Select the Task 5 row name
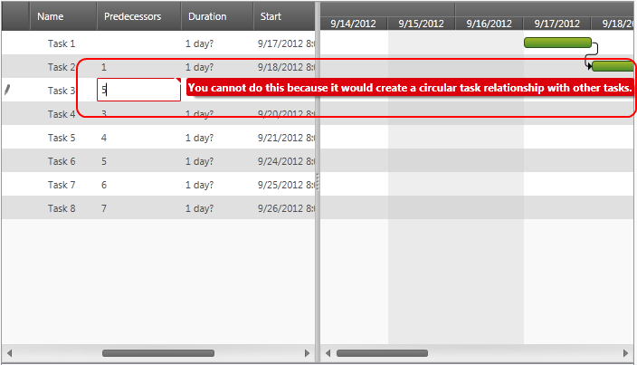Viewport: 637px width, 365px height. point(62,138)
